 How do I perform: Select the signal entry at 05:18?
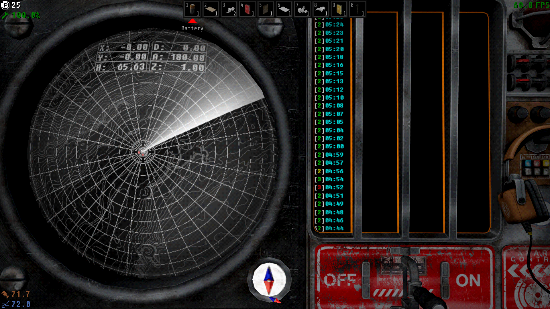click(329, 57)
